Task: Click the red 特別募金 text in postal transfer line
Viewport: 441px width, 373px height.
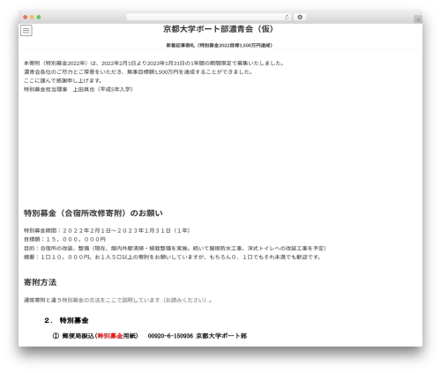Action: click(x=110, y=336)
